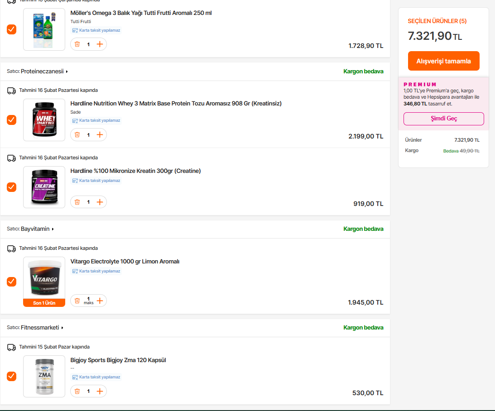The height and width of the screenshot is (411, 495).
Task: Click Karta taksit yapılamaz under Bigjoy Zma
Action: point(100,377)
